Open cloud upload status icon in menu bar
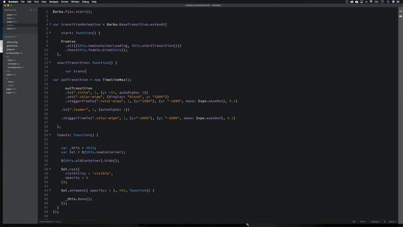Screen dimensions: 403x227 coord(356,2)
